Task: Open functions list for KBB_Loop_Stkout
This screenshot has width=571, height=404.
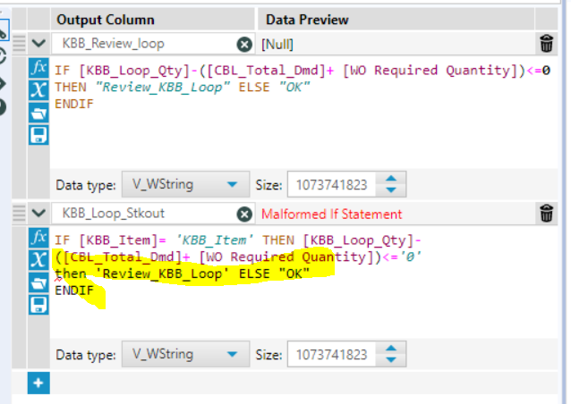Action: [x=38, y=238]
